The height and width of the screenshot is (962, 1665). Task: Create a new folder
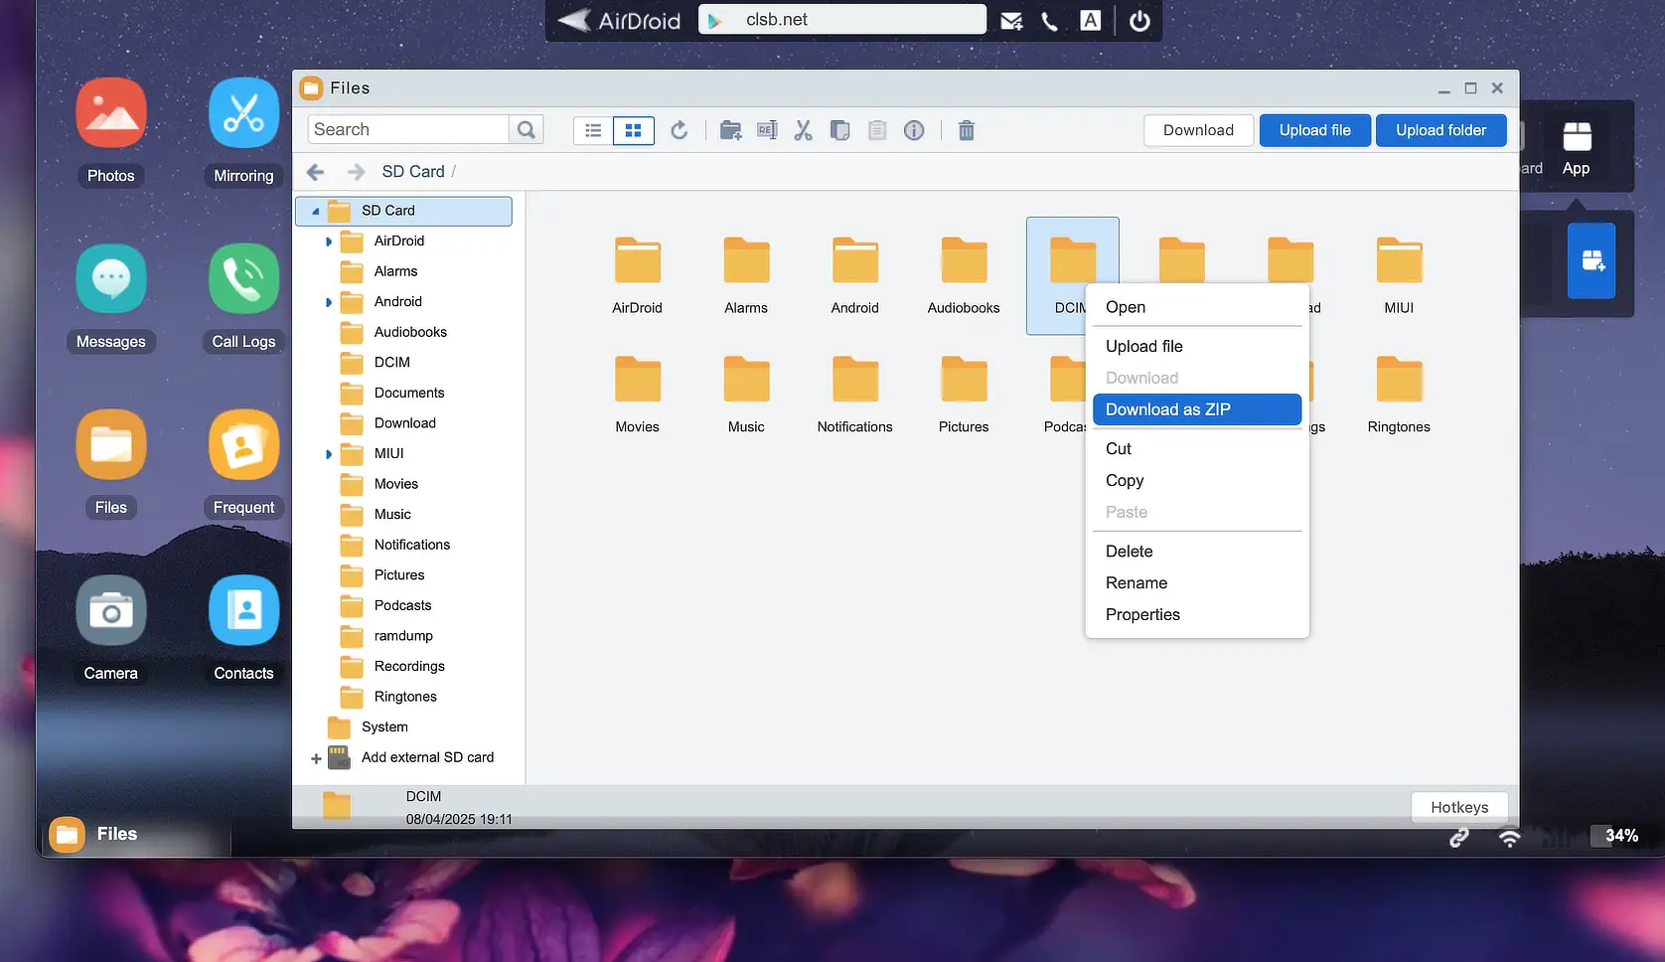point(731,130)
